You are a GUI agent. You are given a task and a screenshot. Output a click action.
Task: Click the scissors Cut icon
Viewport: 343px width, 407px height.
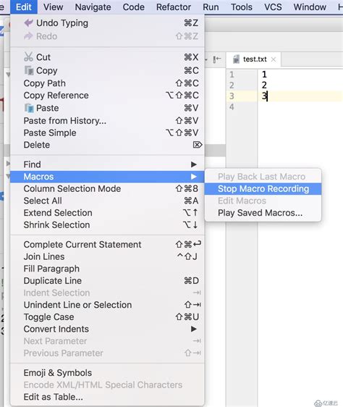coord(28,56)
